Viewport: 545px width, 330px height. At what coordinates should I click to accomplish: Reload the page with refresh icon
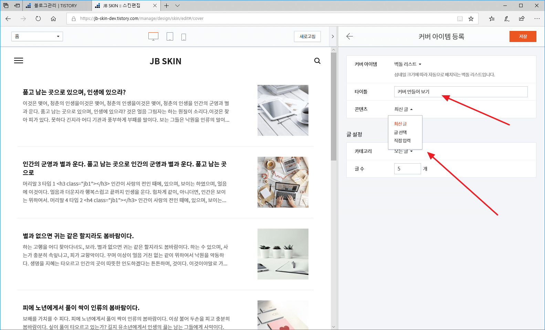(38, 19)
